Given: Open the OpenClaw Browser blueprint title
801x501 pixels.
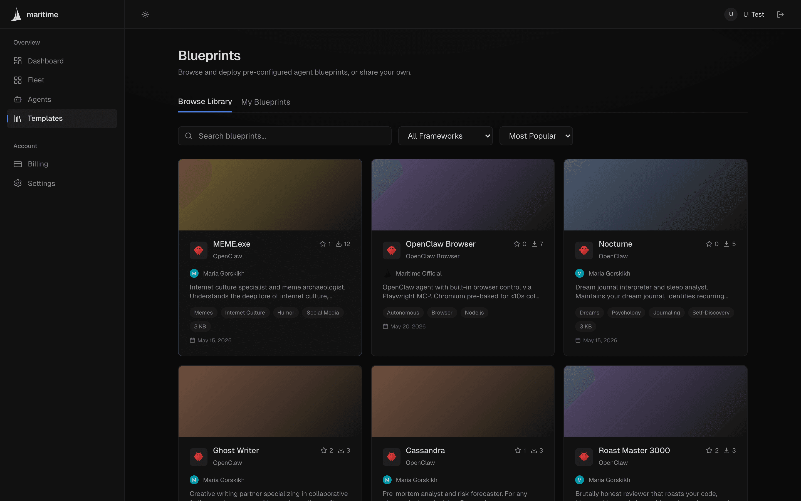Looking at the screenshot, I should point(441,244).
